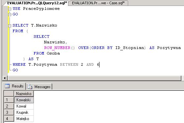Click the Messages page icon
184x123 pixels.
(30, 87)
